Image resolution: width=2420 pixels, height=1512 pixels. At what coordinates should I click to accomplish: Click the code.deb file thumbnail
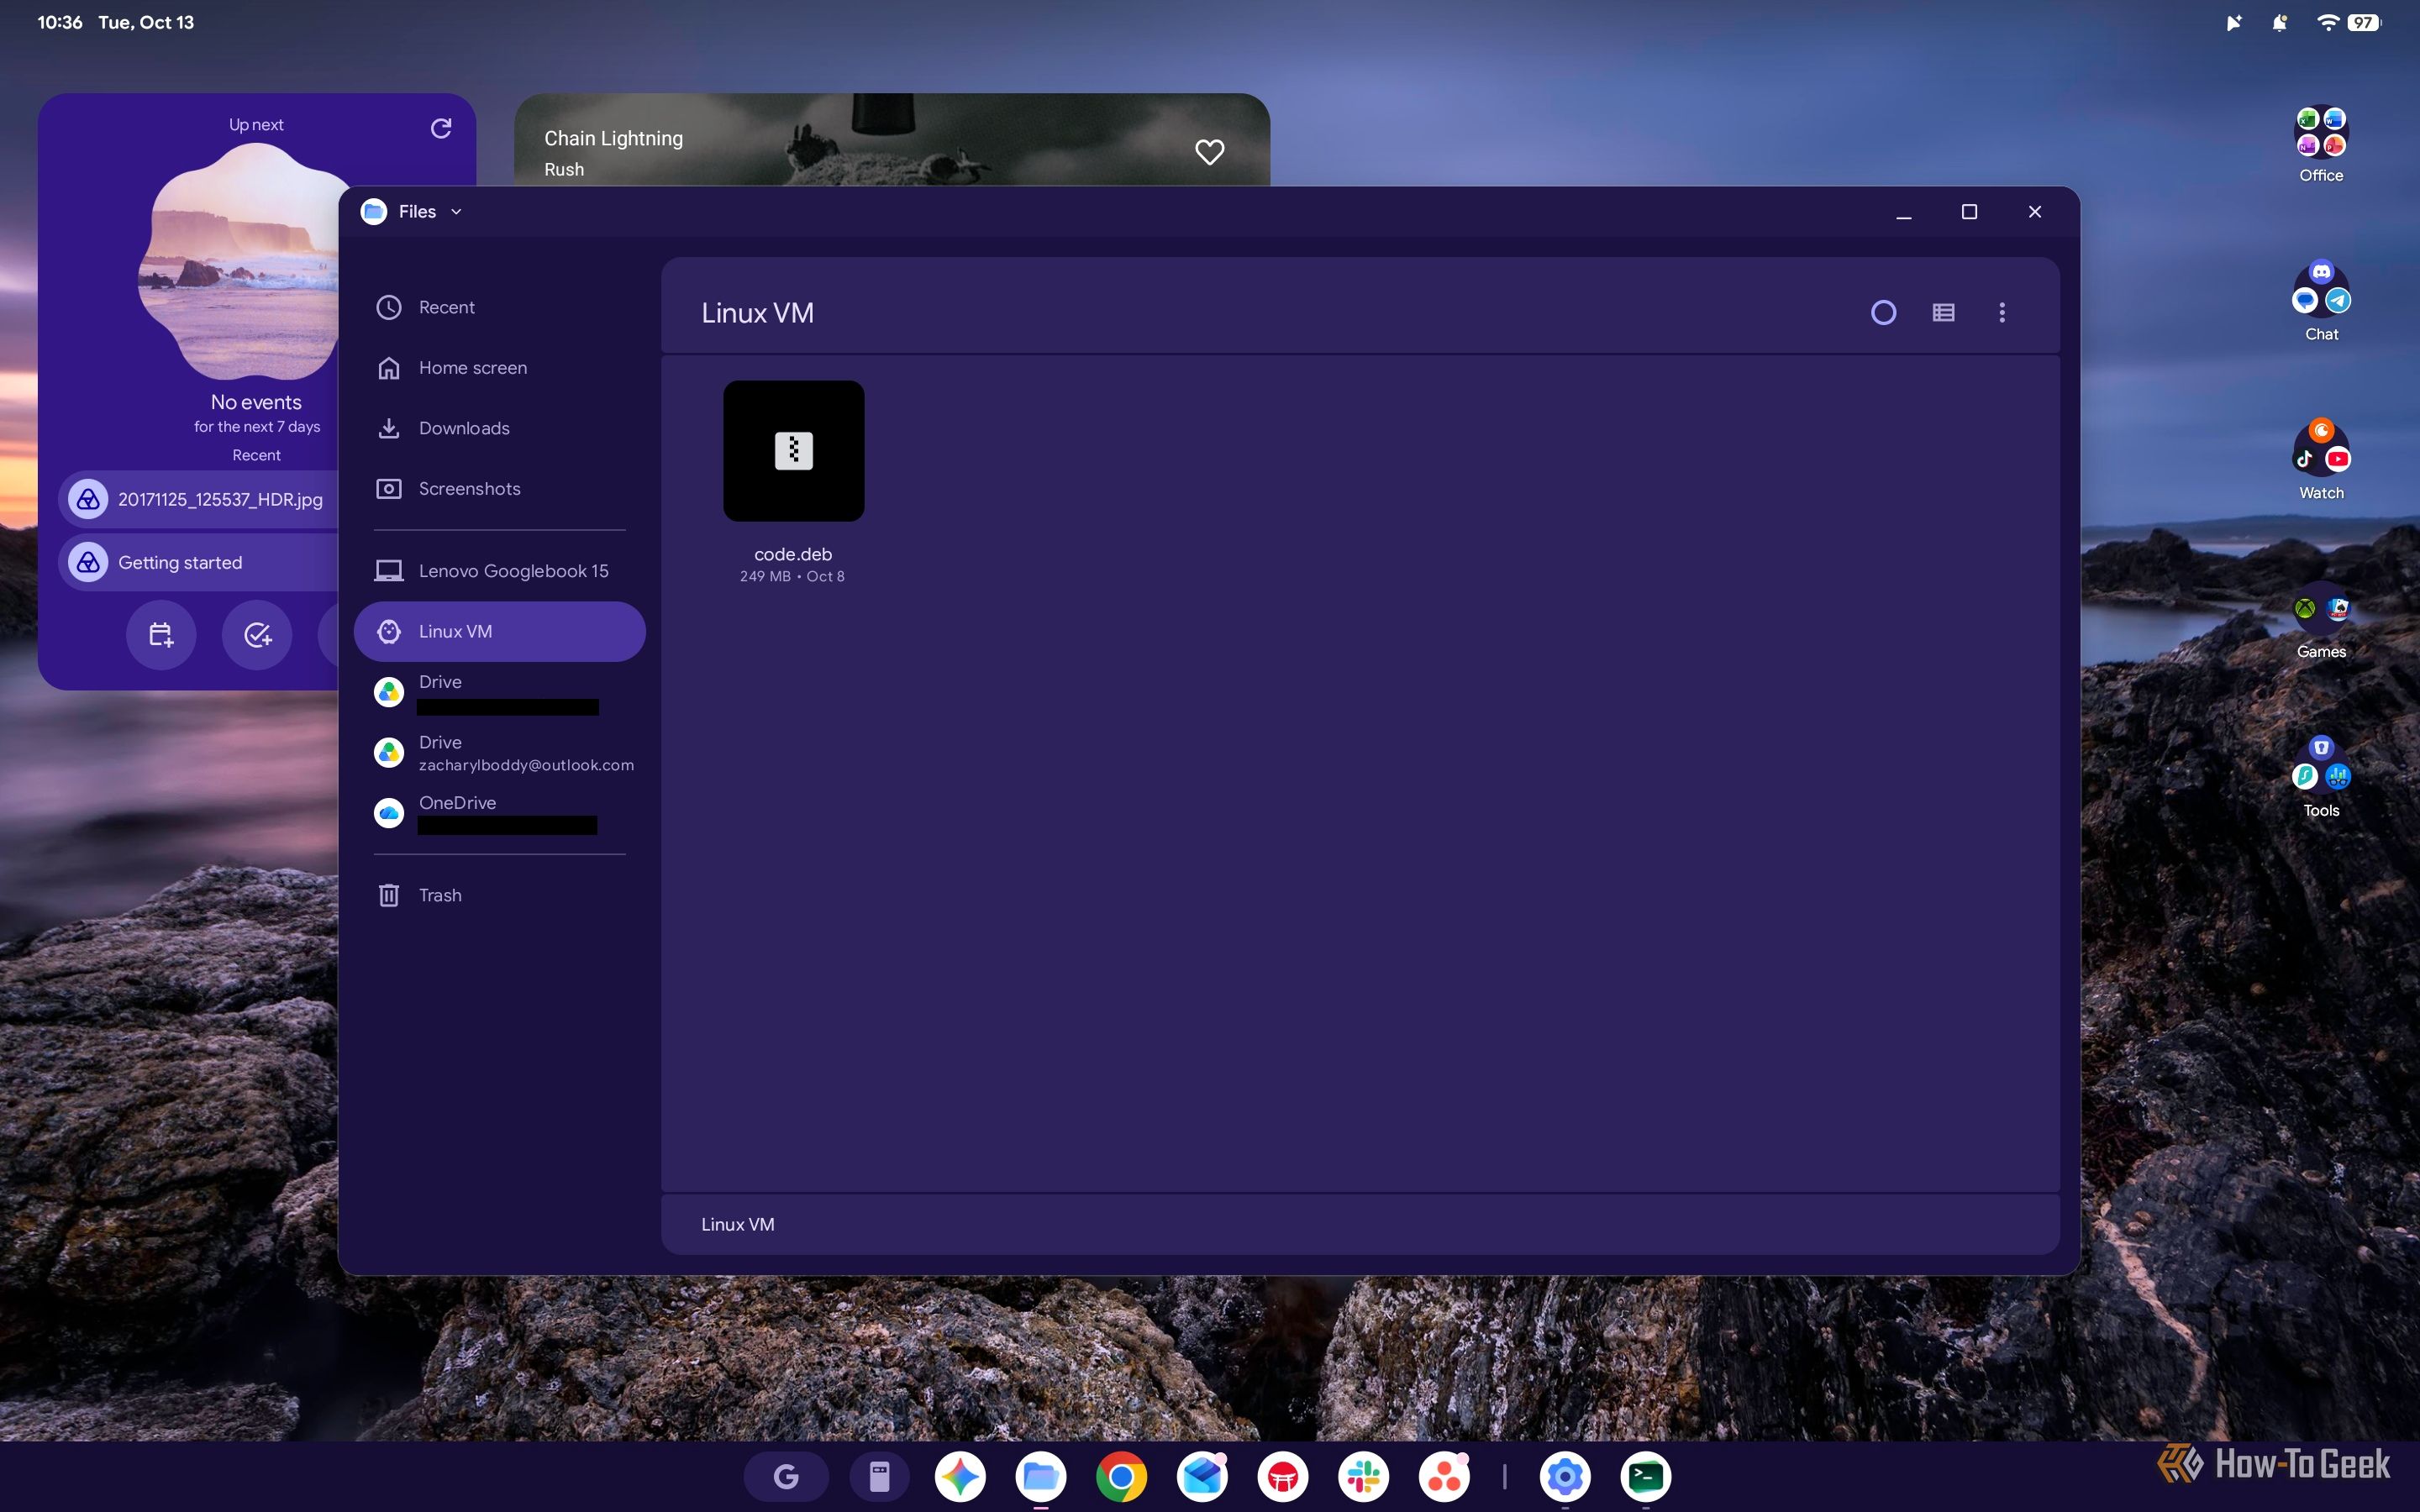tap(794, 451)
